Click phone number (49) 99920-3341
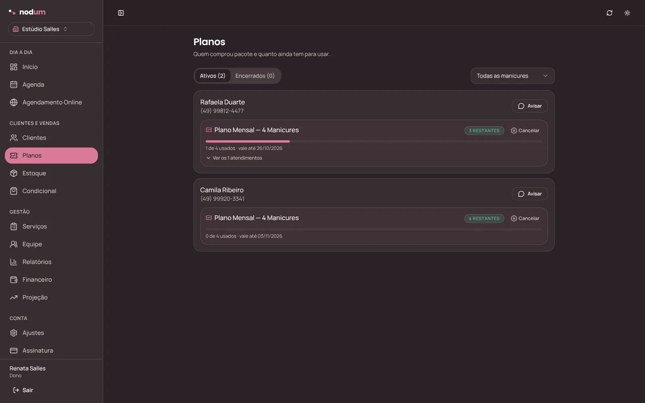 pyautogui.click(x=222, y=199)
